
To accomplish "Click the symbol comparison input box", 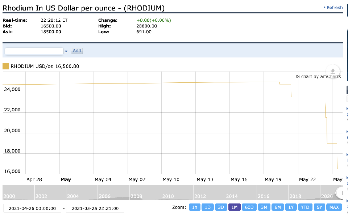I will tap(34, 51).
